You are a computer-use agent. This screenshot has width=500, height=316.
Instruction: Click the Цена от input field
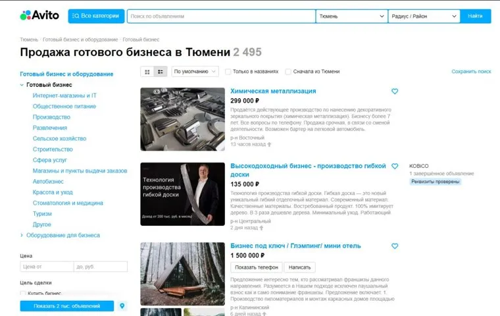tap(47, 267)
